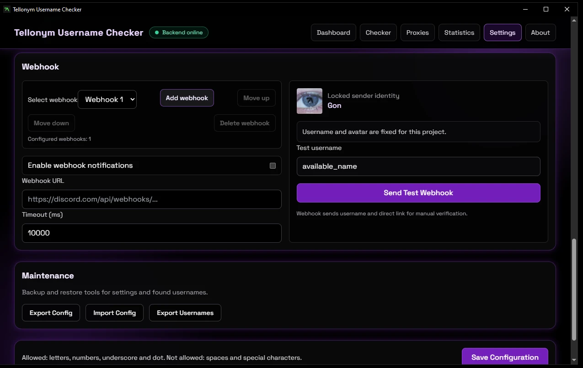
Task: Click the Backend online status badge
Action: tap(179, 32)
